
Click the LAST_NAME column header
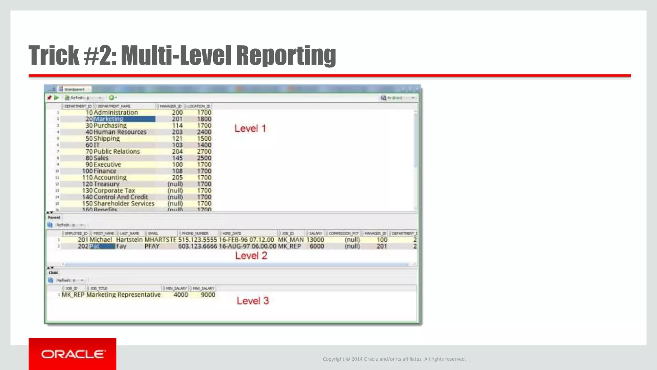(x=130, y=233)
